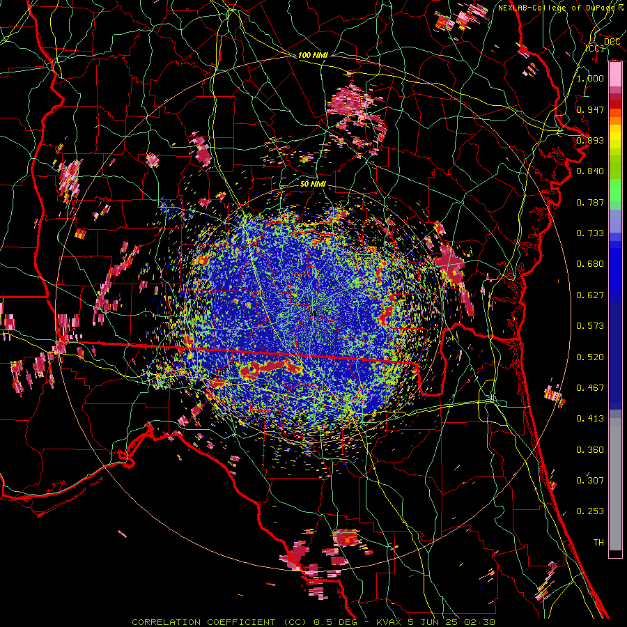Click the 0.467 scale label
This screenshot has height=627, width=627.
point(590,388)
